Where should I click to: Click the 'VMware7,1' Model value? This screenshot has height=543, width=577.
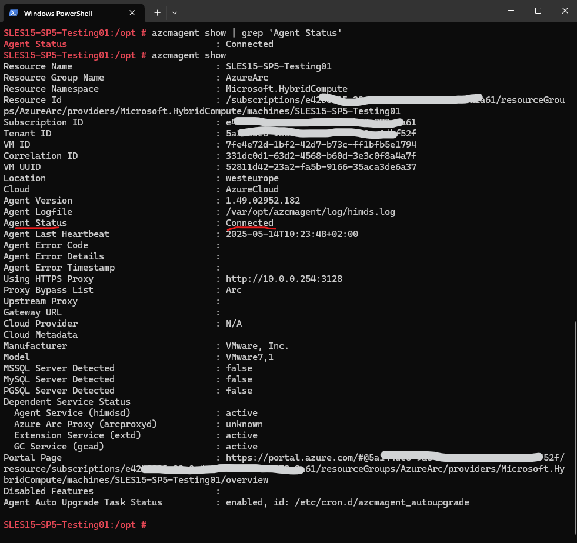coord(249,357)
